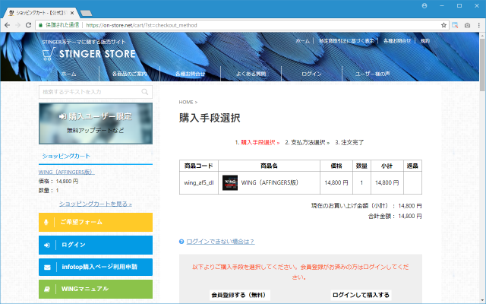Open ログイン in the main navigation
This screenshot has width=486, height=304.
click(311, 74)
